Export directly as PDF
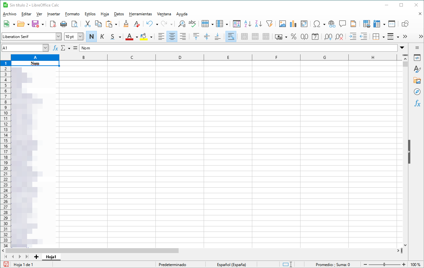The height and width of the screenshot is (268, 424). (53, 24)
